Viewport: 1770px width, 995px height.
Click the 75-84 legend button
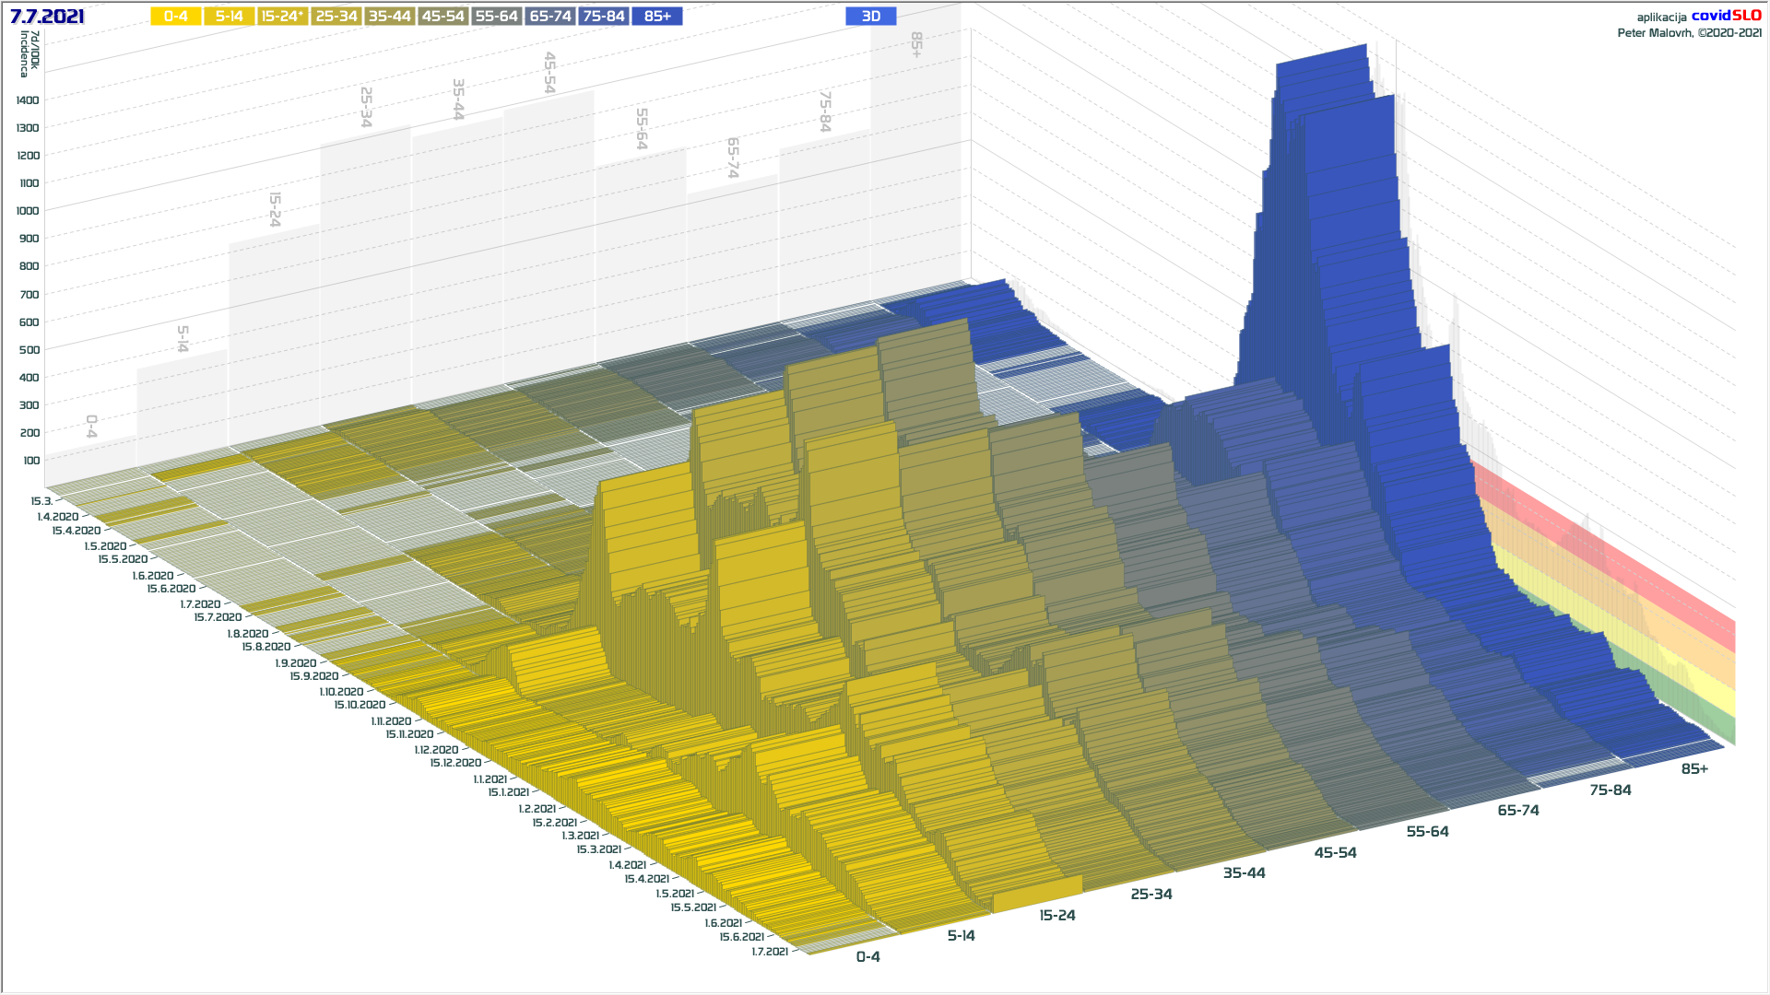[604, 17]
